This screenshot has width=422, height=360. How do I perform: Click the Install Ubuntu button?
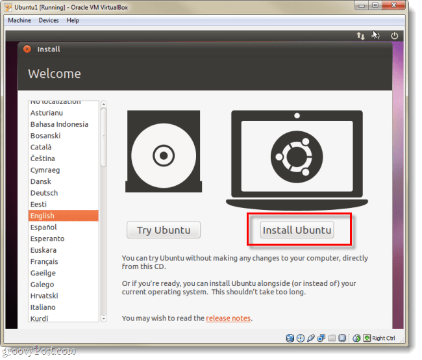click(x=297, y=230)
